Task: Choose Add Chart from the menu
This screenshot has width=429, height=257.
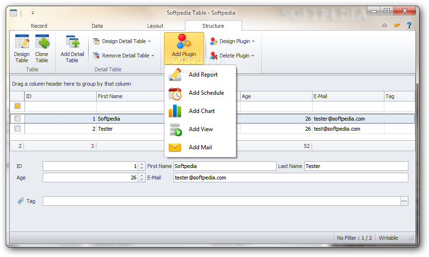Action: pos(200,111)
